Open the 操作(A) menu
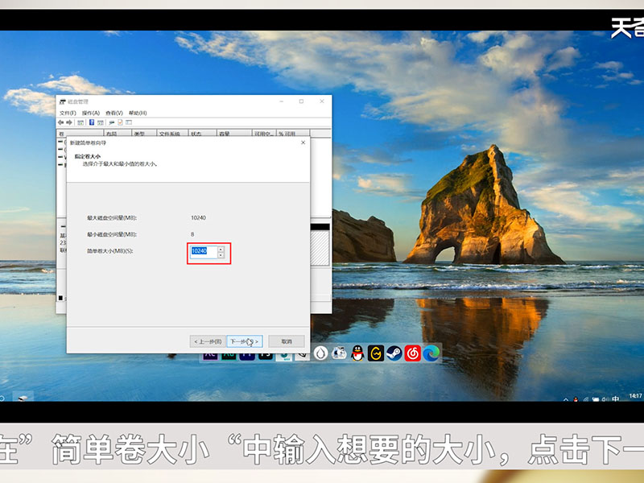Image resolution: width=644 pixels, height=483 pixels. pos(91,113)
